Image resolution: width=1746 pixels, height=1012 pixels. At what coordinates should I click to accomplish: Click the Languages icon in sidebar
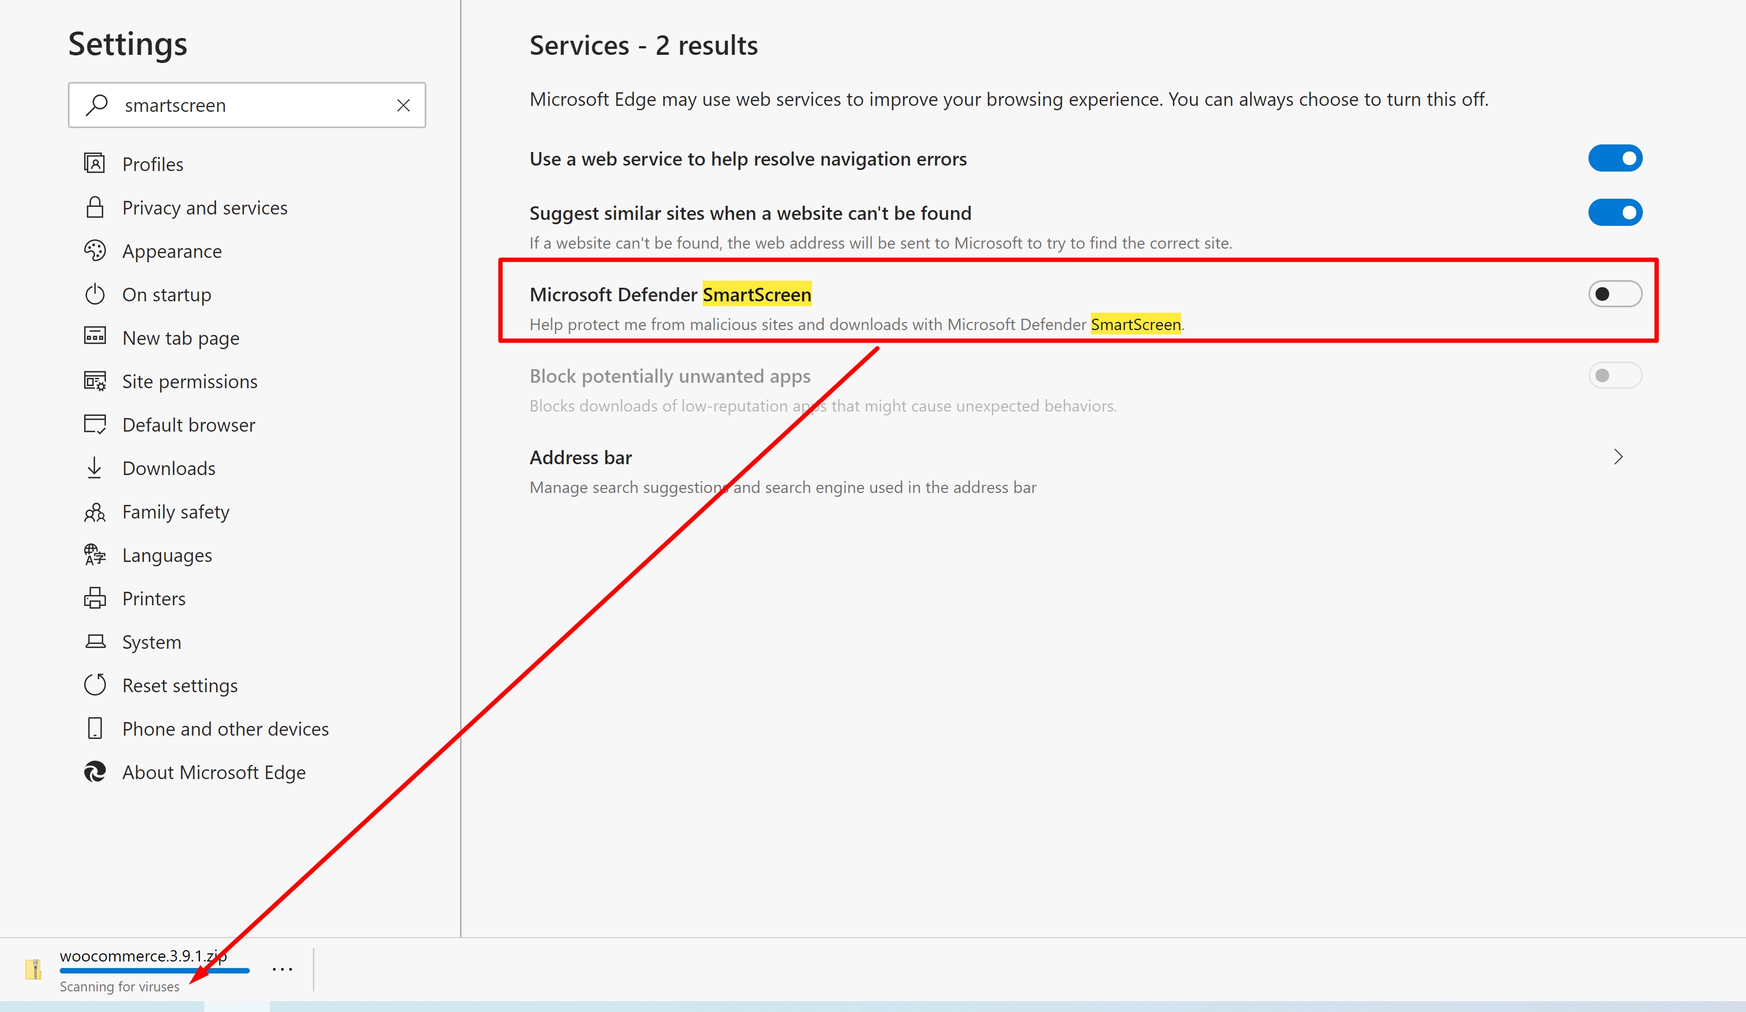(94, 555)
